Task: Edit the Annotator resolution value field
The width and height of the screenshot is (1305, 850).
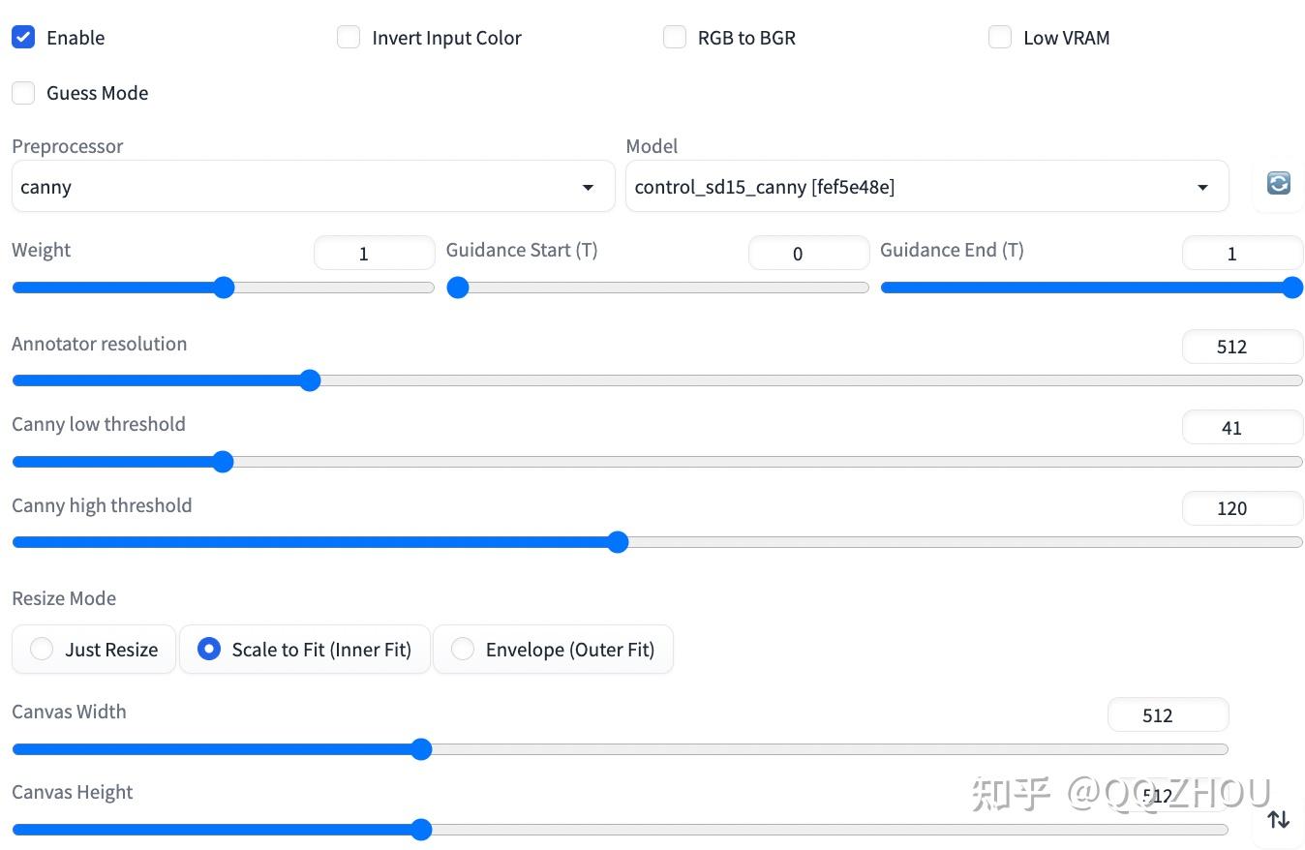Action: (1242, 347)
